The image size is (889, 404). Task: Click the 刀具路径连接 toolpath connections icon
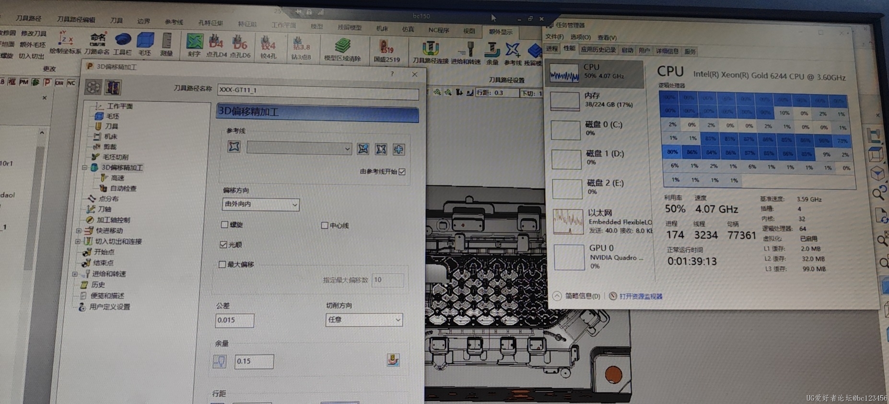(430, 49)
